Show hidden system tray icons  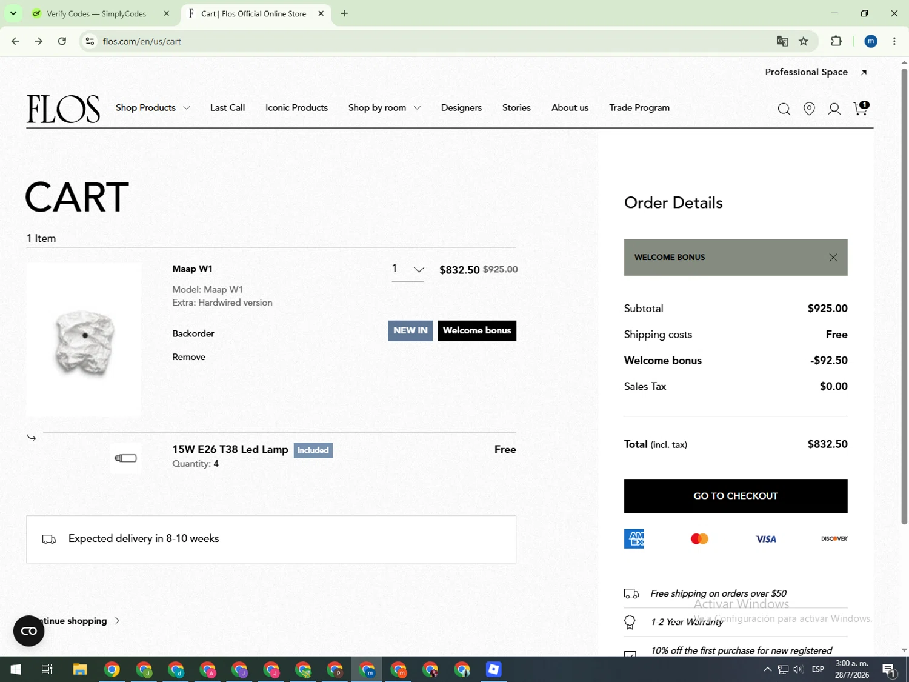(x=767, y=669)
